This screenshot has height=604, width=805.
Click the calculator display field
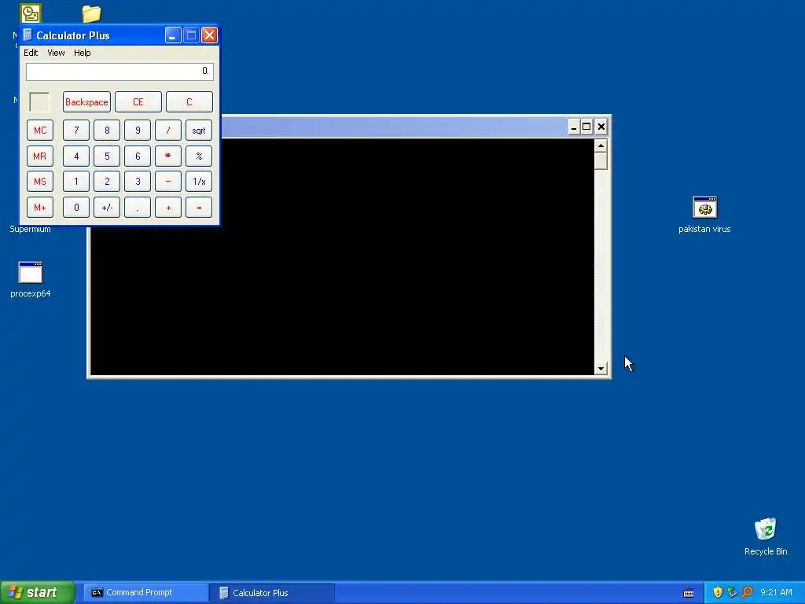(119, 72)
